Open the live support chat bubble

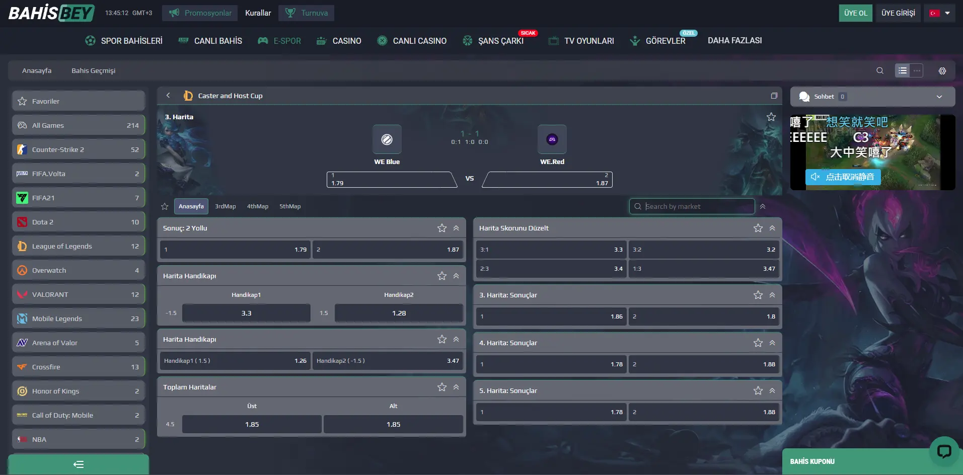tap(944, 451)
